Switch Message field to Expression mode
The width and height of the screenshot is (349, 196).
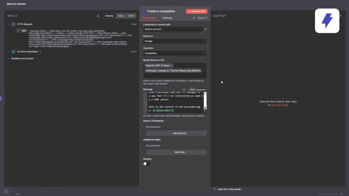[x=200, y=89]
